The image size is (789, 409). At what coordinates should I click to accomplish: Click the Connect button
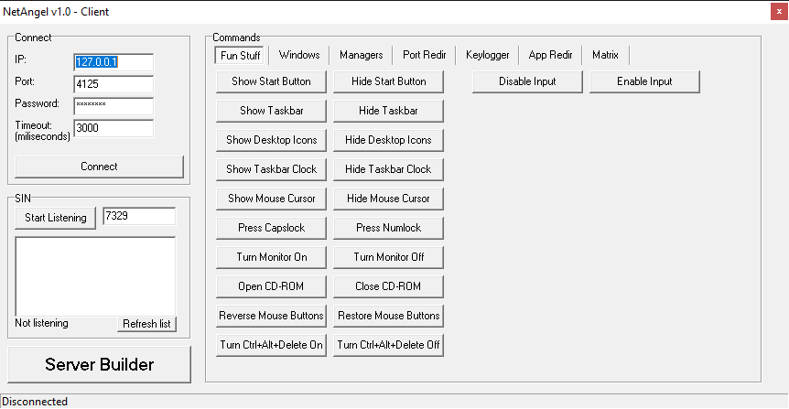pyautogui.click(x=99, y=167)
